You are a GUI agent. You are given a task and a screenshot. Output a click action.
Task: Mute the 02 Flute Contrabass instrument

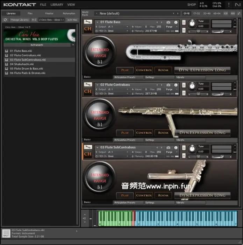[x=184, y=93]
